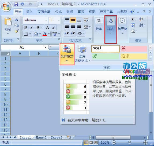This screenshot has width=154, height=146.
Task: Open Excel help question icon
Action: coord(132,12)
